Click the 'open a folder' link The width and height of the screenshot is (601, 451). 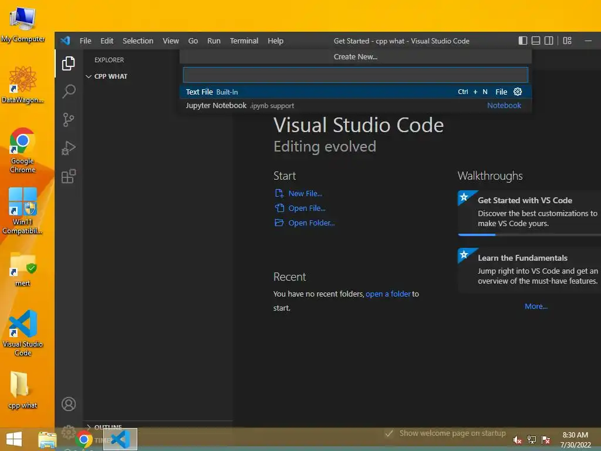[388, 294]
